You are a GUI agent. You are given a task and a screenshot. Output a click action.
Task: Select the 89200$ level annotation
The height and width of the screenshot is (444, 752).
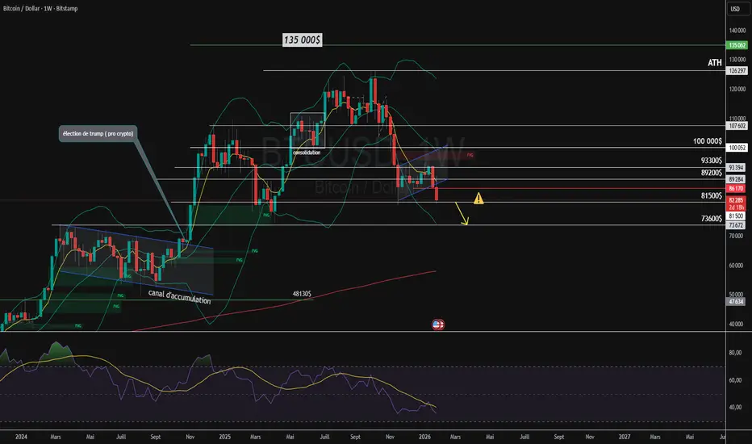coord(711,173)
